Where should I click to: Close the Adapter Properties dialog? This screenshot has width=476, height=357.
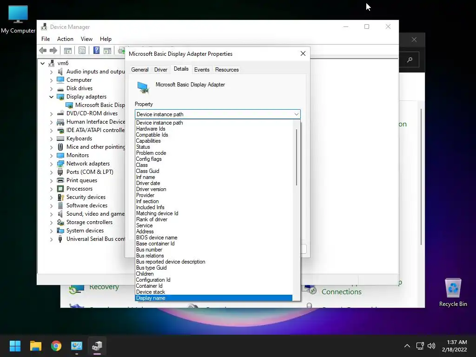[303, 54]
